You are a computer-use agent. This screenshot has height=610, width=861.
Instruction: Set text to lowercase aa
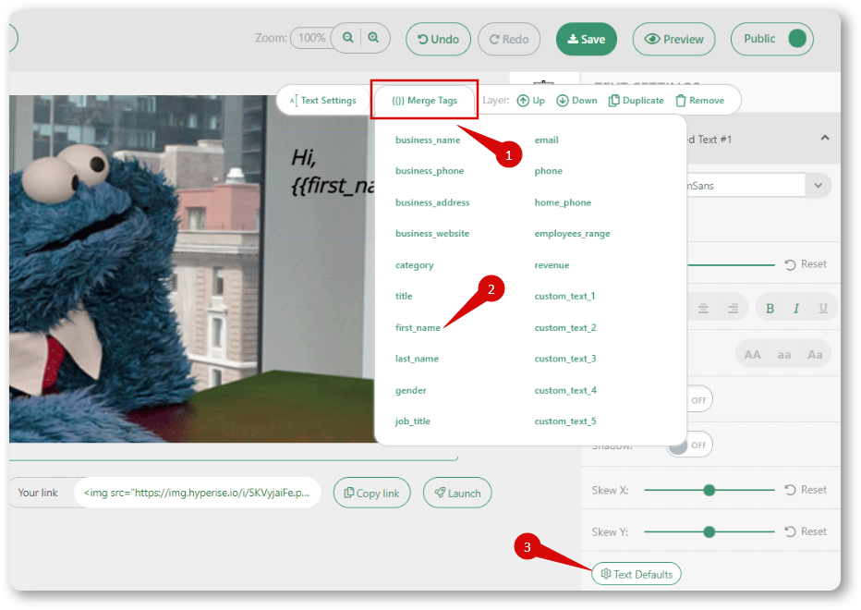pyautogui.click(x=784, y=355)
